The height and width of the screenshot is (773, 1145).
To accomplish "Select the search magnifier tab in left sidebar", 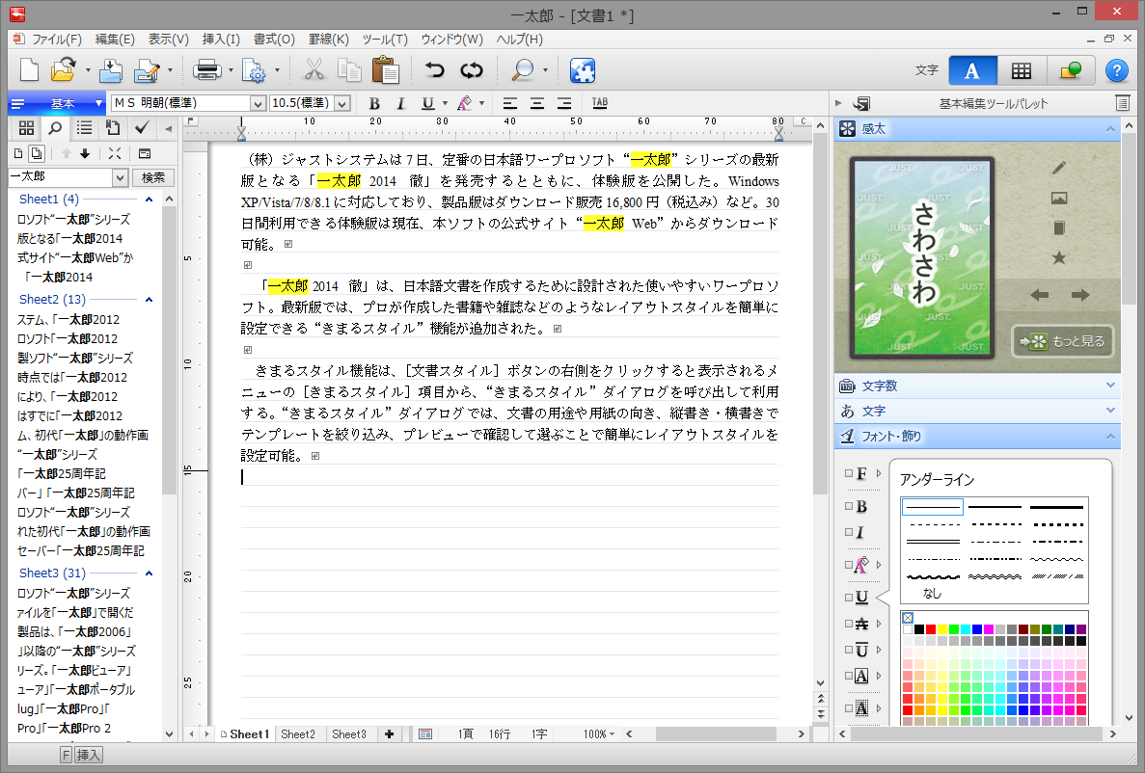I will (x=55, y=128).
